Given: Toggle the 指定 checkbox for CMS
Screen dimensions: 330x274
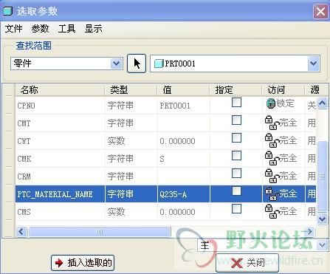Looking at the screenshot, I should 236,209.
